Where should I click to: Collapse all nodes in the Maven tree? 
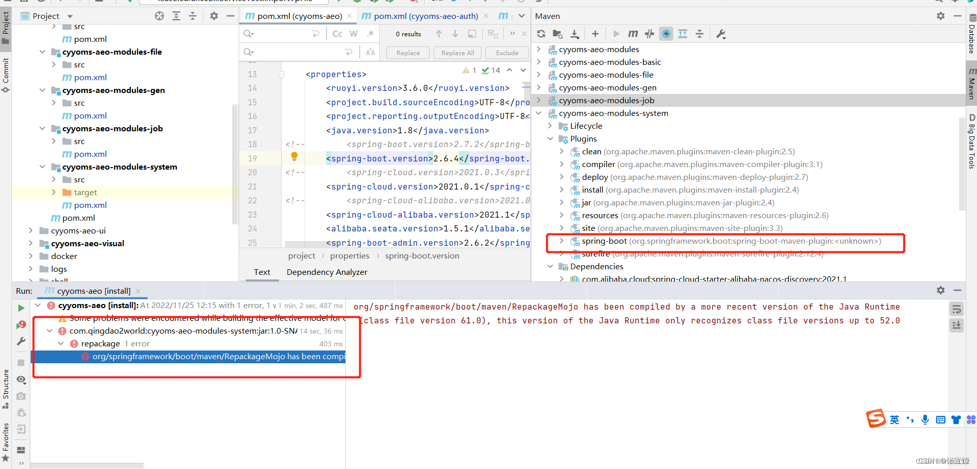700,34
